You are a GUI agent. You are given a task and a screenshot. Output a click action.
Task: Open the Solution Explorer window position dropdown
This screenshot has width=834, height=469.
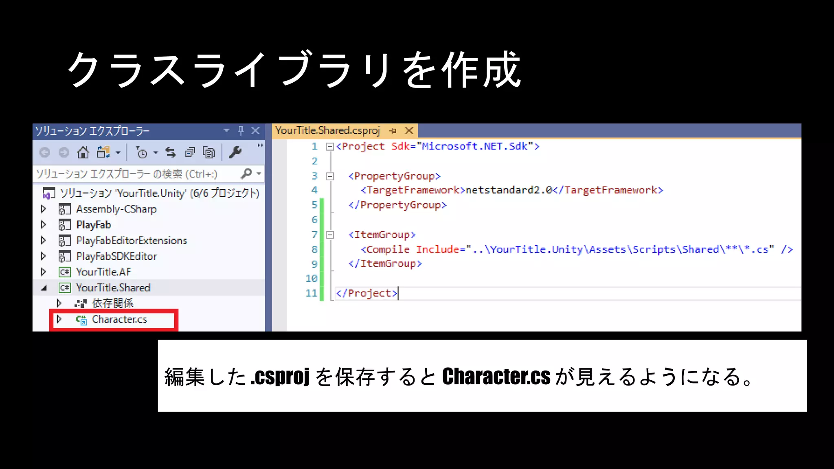(226, 131)
